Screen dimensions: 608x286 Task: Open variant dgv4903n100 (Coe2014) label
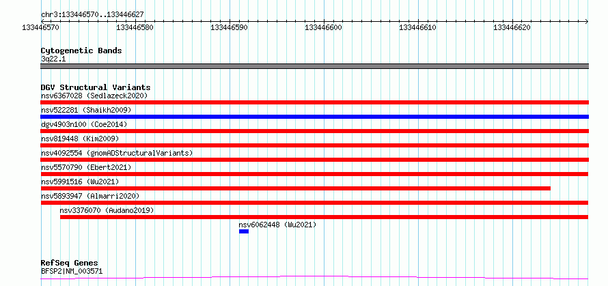(84, 124)
